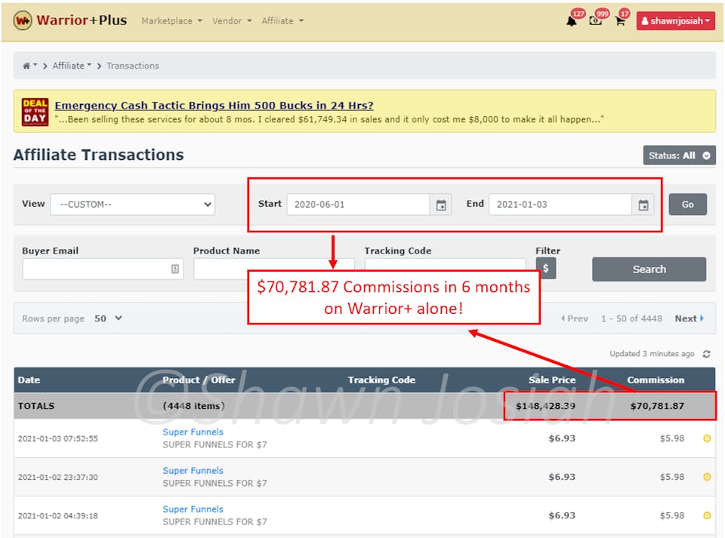Open the Start date calendar picker icon
Image resolution: width=725 pixels, height=538 pixels.
(441, 204)
